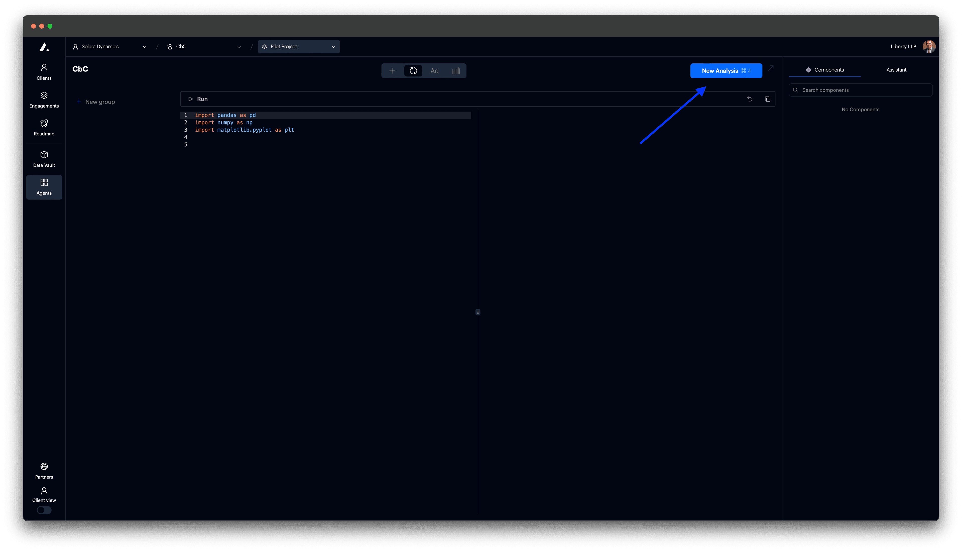Click the New Analysis button
962x551 pixels.
click(x=726, y=70)
